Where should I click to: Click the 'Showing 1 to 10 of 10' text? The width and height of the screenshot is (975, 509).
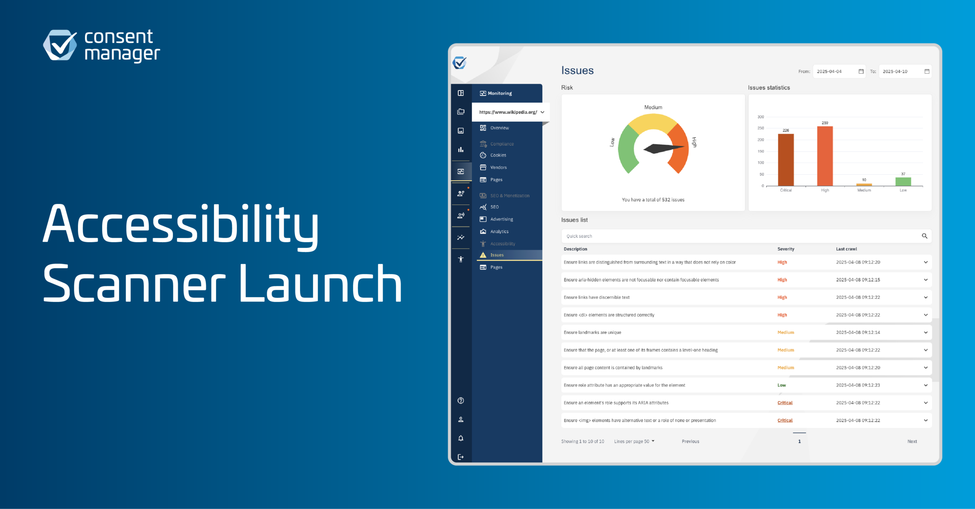coord(582,442)
